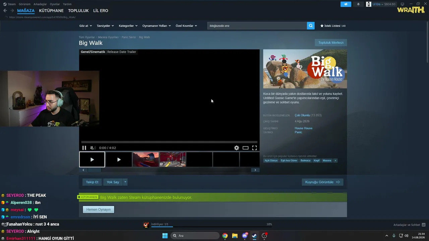Click the media strip left scroll arrow

(x=83, y=170)
